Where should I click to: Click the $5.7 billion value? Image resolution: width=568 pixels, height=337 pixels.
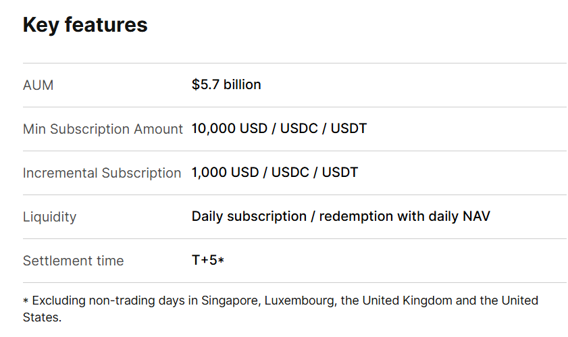click(226, 84)
